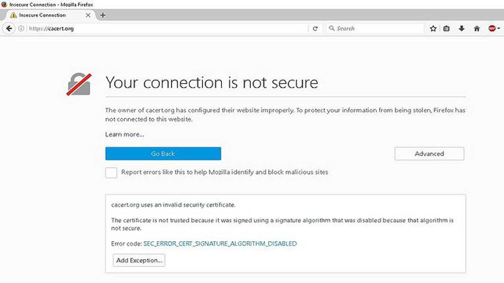504x283 pixels.
Task: Click the site information icon in address bar
Action: pyautogui.click(x=21, y=29)
